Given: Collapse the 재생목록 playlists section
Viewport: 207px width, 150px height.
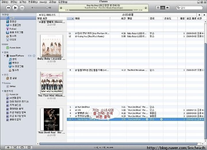Looking at the screenshot, I should (x=3, y=91).
